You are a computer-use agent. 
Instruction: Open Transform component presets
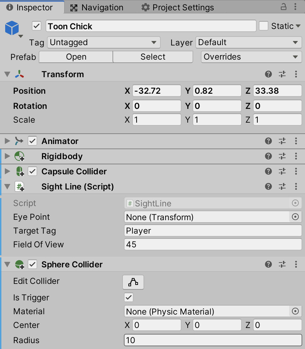pyautogui.click(x=282, y=74)
